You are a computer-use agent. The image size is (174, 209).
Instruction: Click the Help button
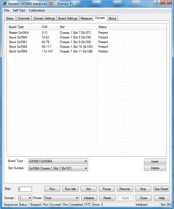tap(162, 198)
